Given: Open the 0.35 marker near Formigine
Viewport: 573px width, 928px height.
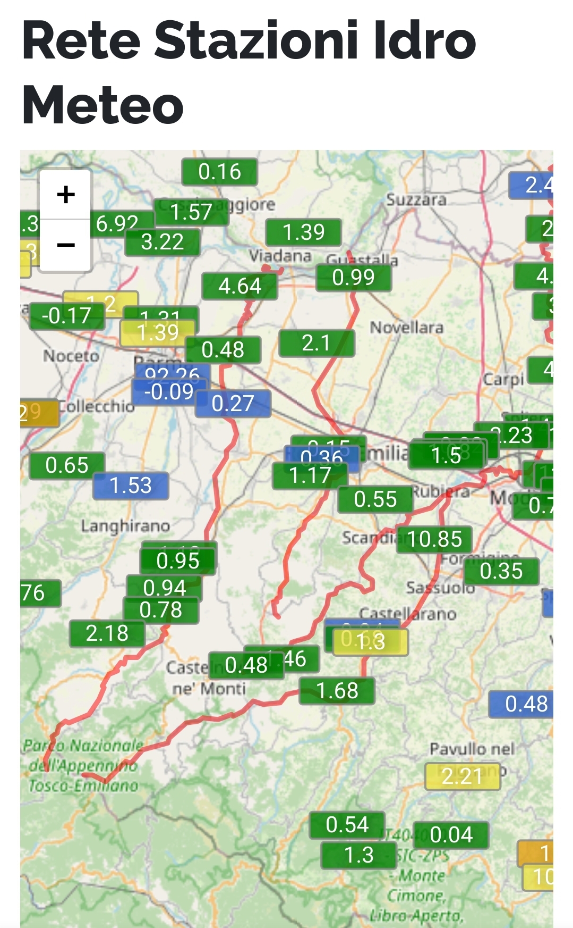Looking at the screenshot, I should pyautogui.click(x=501, y=571).
